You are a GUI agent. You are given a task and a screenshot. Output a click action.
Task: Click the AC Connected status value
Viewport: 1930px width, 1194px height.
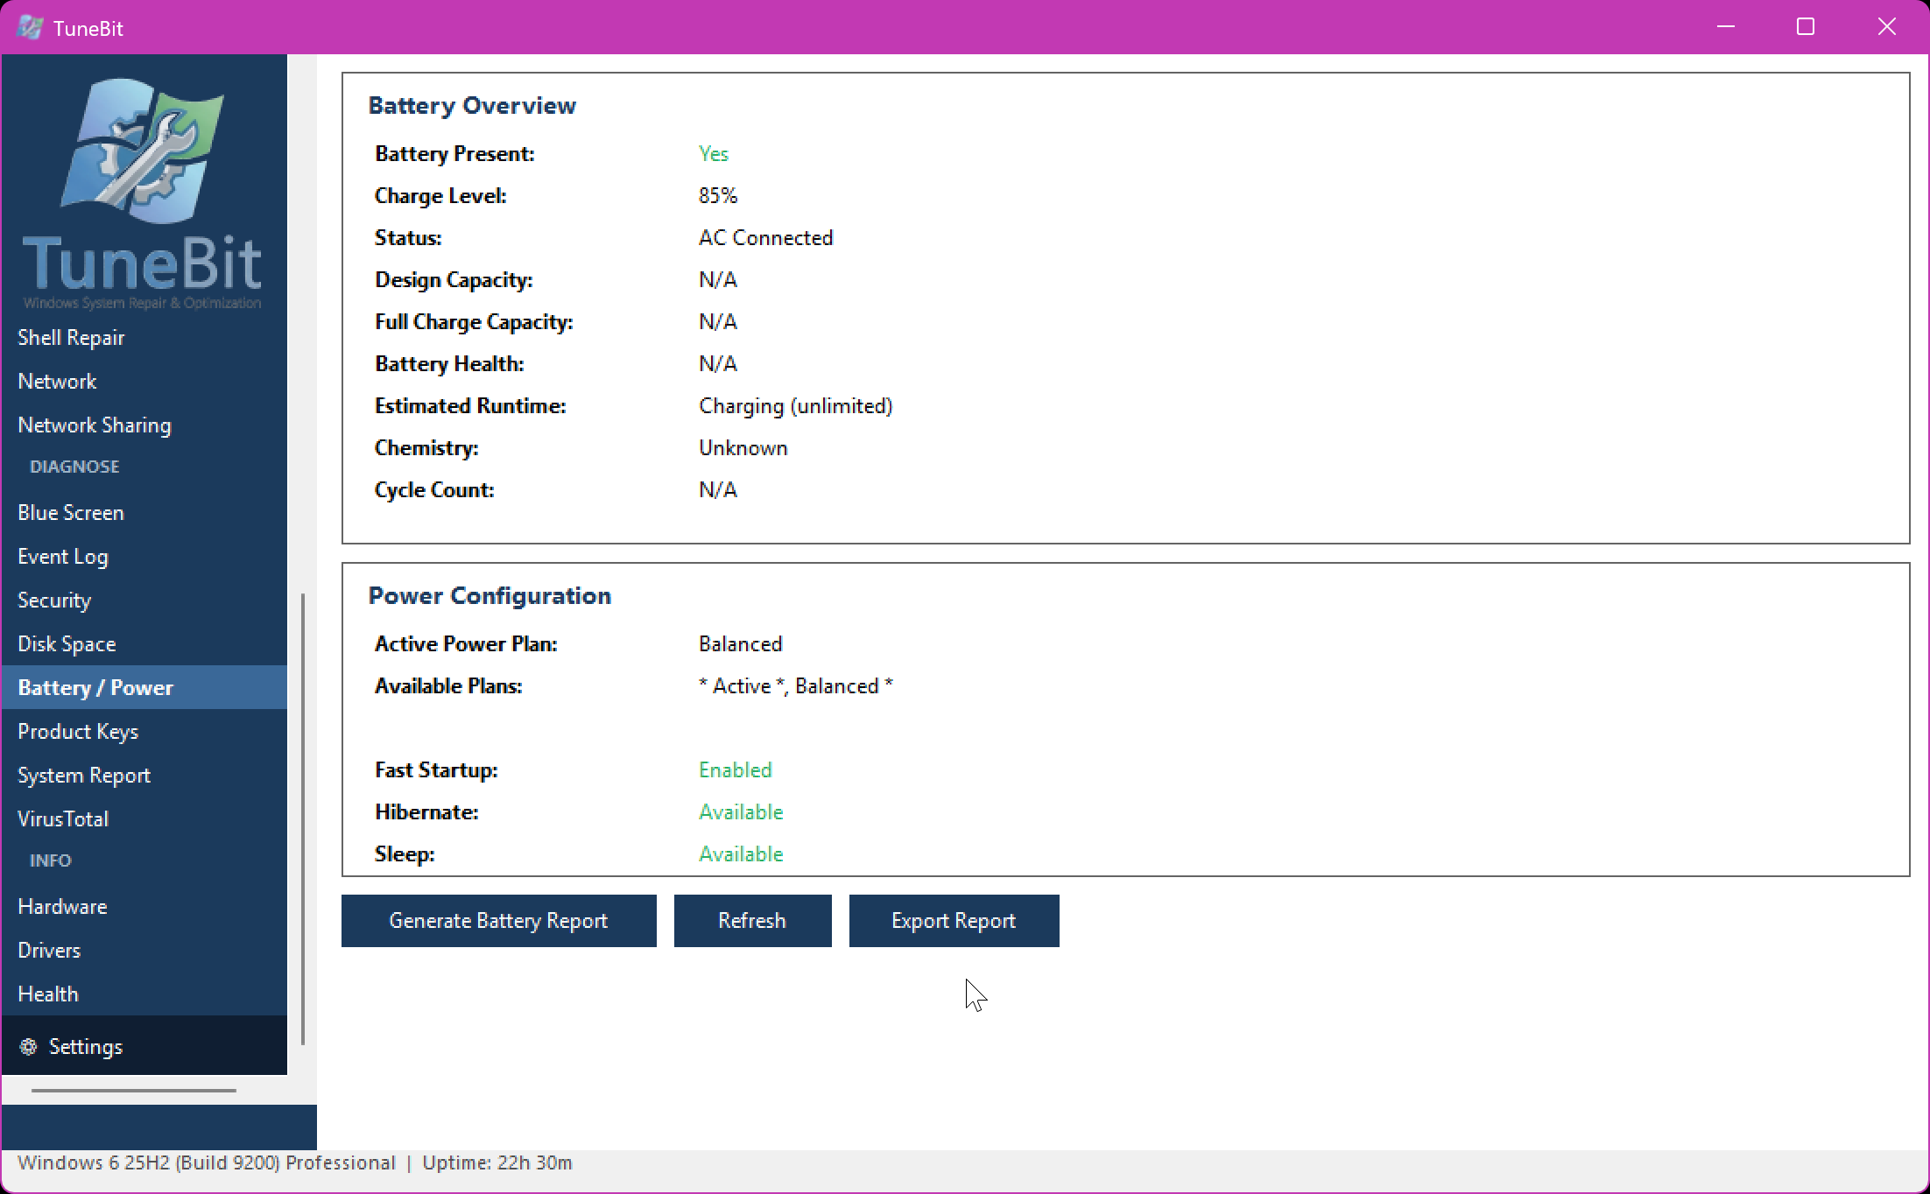[765, 237]
